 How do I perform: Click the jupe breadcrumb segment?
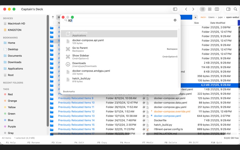[x=220, y=17]
